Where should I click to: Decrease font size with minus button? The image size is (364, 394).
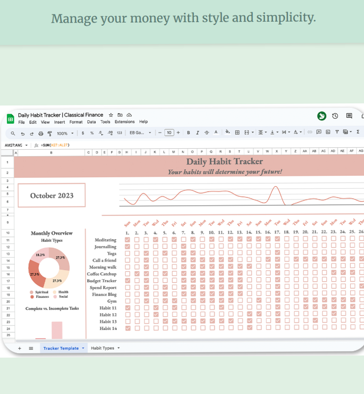click(160, 132)
